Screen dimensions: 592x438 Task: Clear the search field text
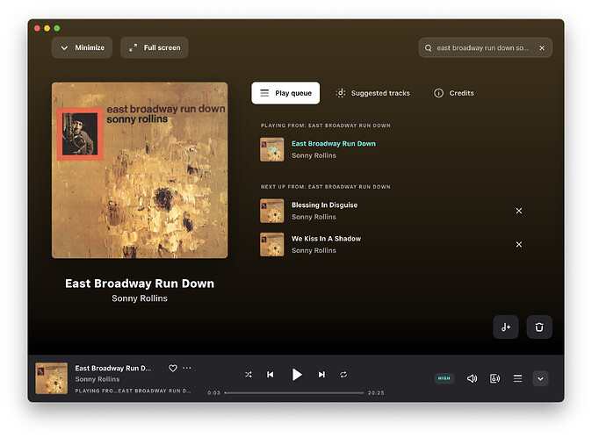542,48
